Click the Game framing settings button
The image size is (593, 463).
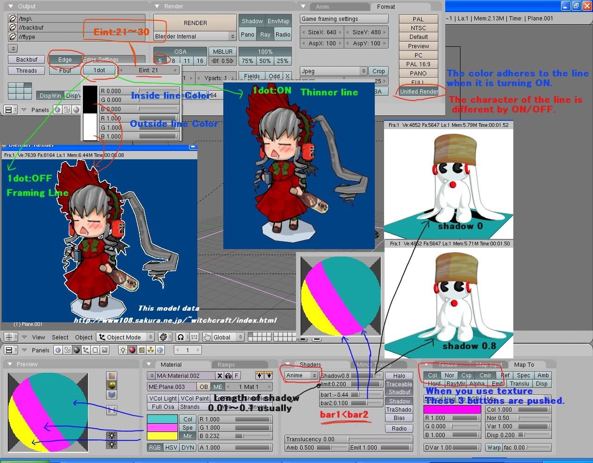(x=344, y=19)
